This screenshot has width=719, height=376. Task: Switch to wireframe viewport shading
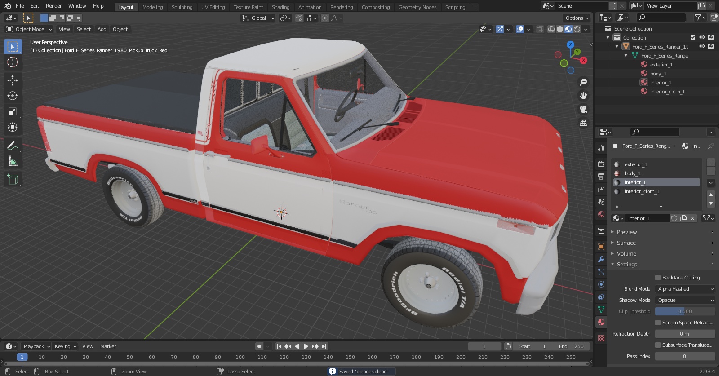[x=551, y=29]
